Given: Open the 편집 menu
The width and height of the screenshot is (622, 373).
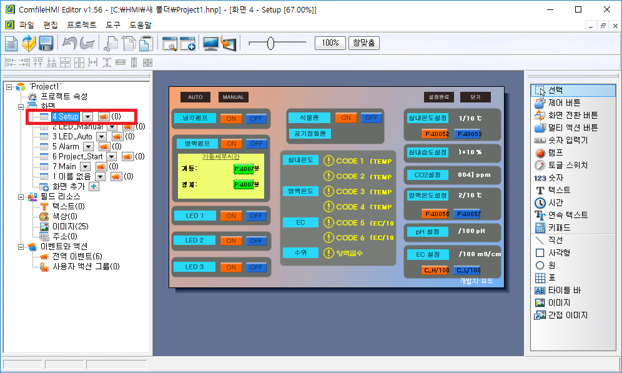Looking at the screenshot, I should coord(51,25).
